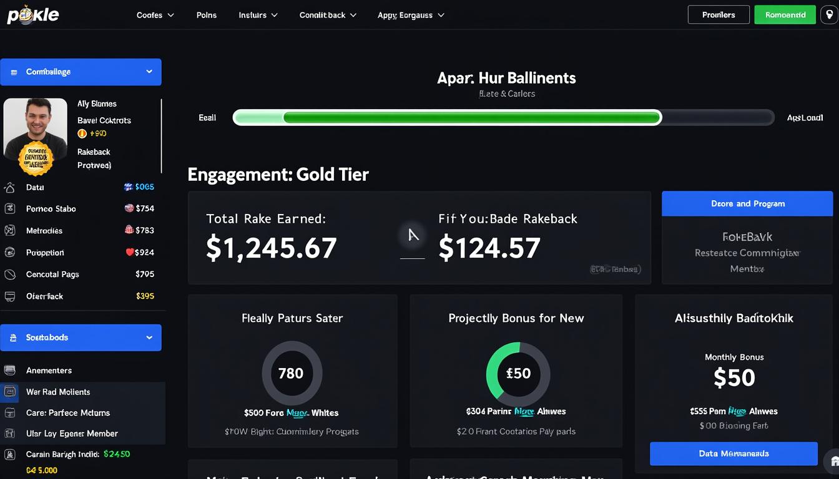Screen dimensions: 839x479
Task: Select the Cencotal Pags prohibition icon
Action: click(x=10, y=274)
